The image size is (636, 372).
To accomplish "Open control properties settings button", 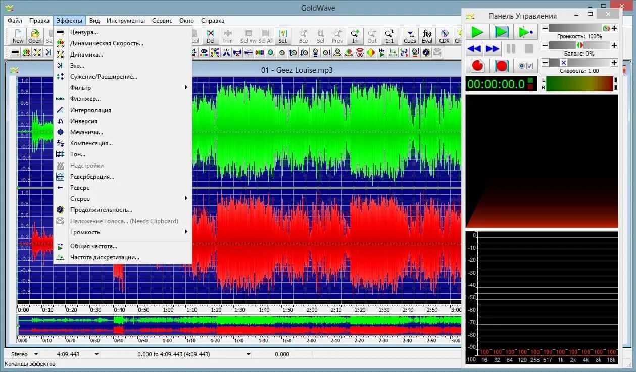I will click(x=526, y=66).
